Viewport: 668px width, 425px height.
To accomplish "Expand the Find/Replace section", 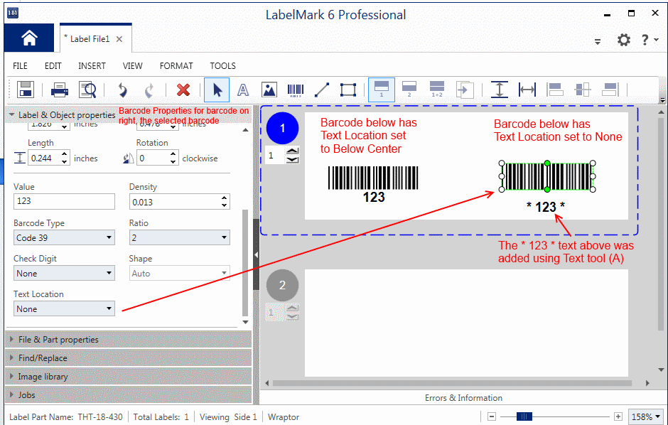I will (128, 357).
